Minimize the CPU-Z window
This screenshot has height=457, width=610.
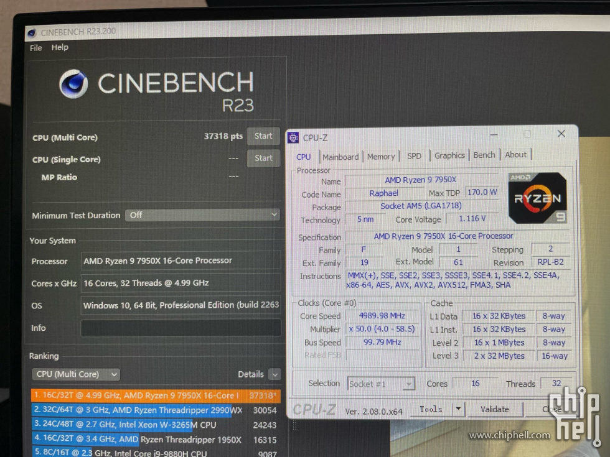[x=494, y=134]
